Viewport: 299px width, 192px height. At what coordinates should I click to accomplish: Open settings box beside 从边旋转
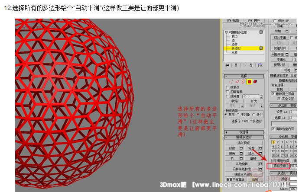[x=260, y=163]
